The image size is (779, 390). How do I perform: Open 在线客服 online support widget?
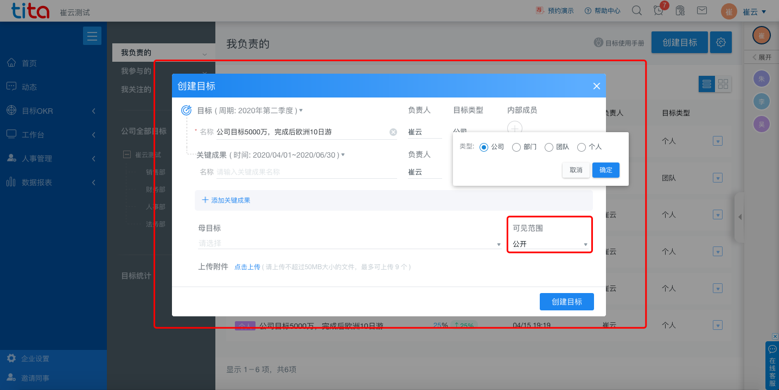pos(772,365)
